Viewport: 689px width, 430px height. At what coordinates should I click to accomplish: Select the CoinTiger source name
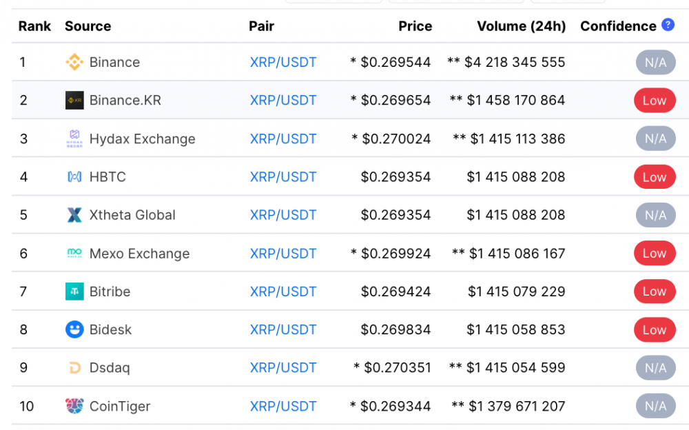(120, 407)
